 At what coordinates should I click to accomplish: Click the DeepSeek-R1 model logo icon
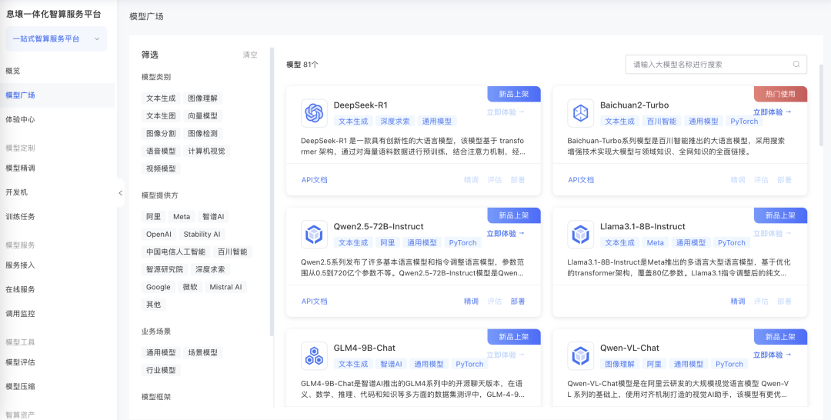(314, 113)
